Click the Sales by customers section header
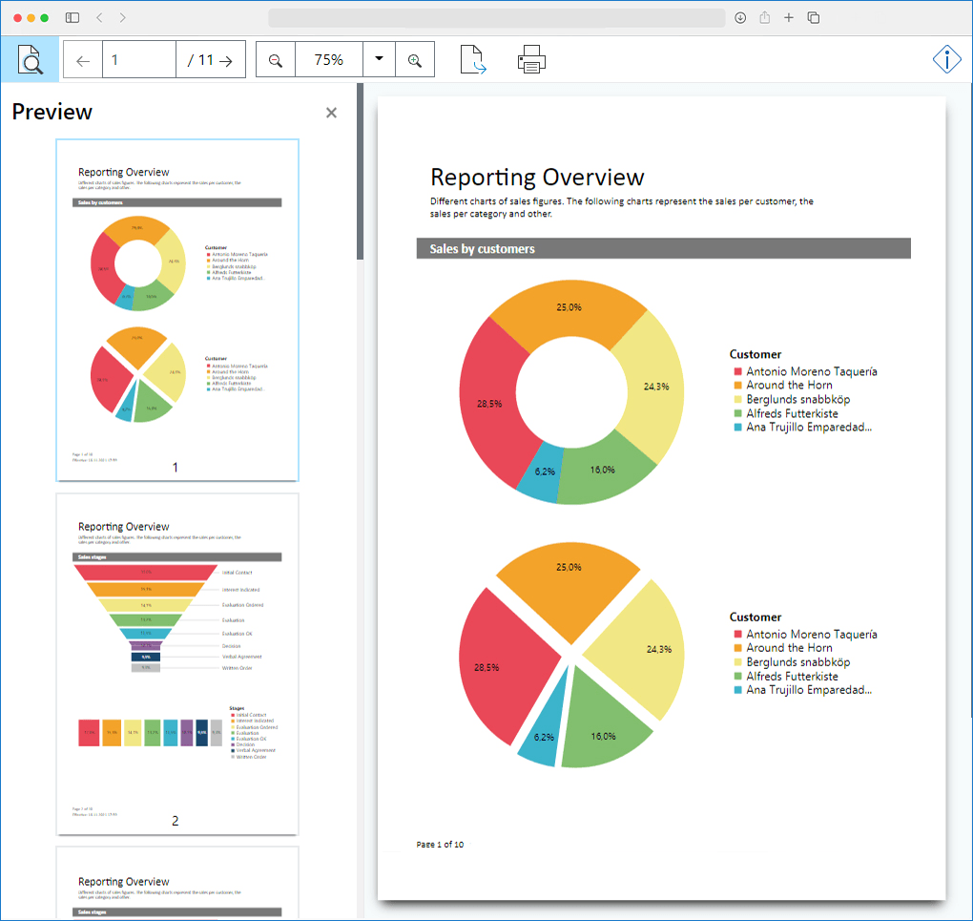 pyautogui.click(x=663, y=248)
